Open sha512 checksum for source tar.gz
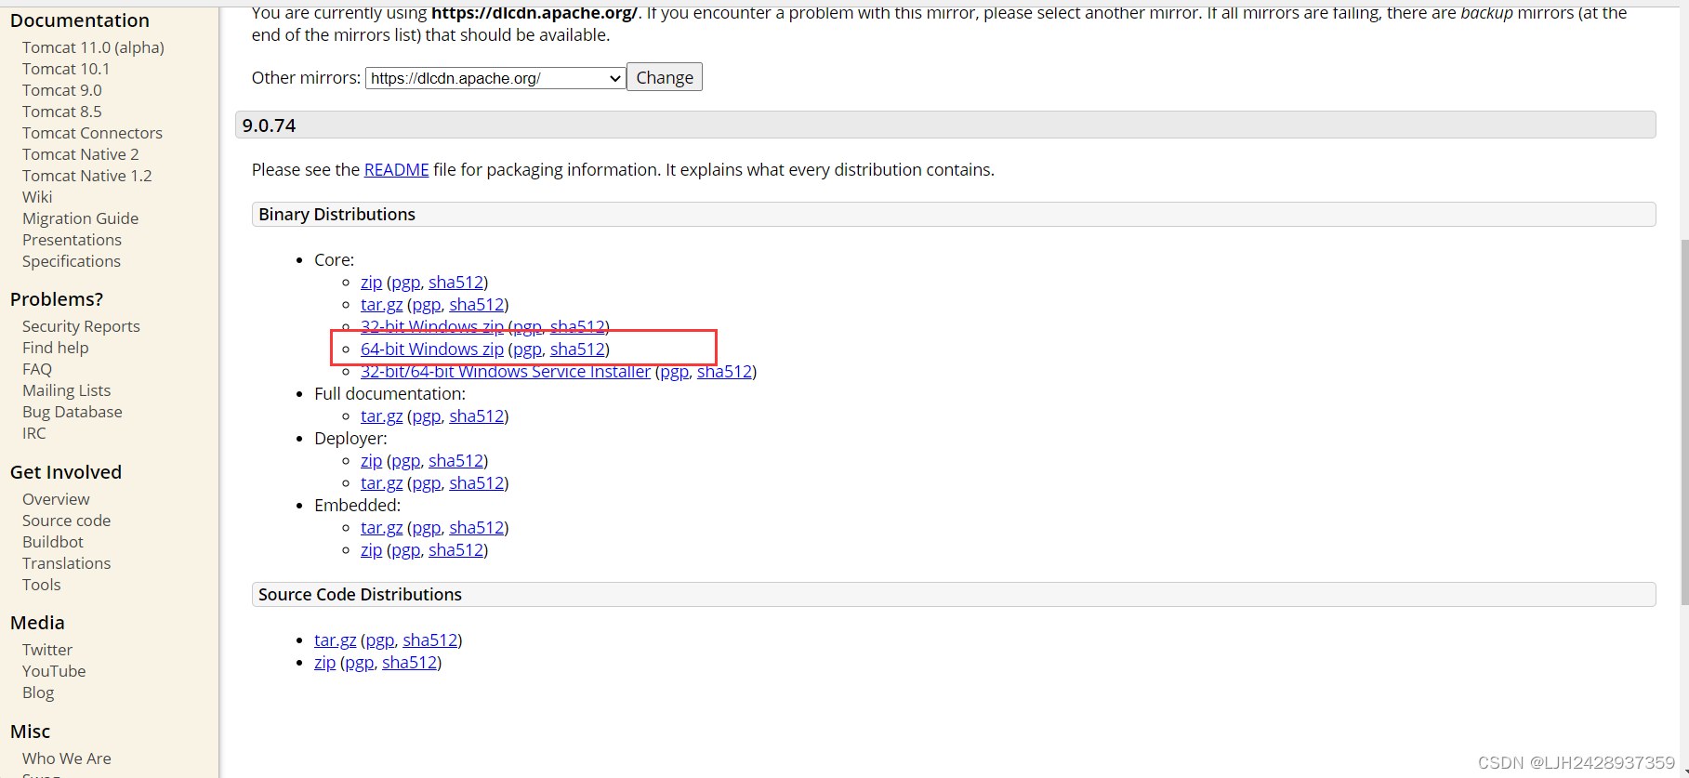The height and width of the screenshot is (778, 1689). (x=430, y=640)
